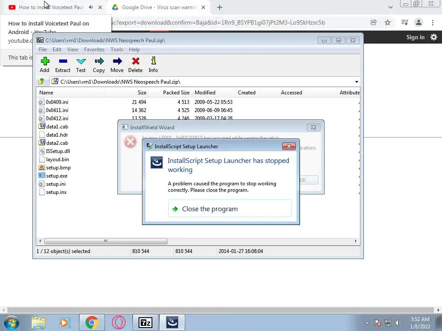The width and height of the screenshot is (442, 331).
Task: Sort by Packed Size column
Action: (x=170, y=93)
